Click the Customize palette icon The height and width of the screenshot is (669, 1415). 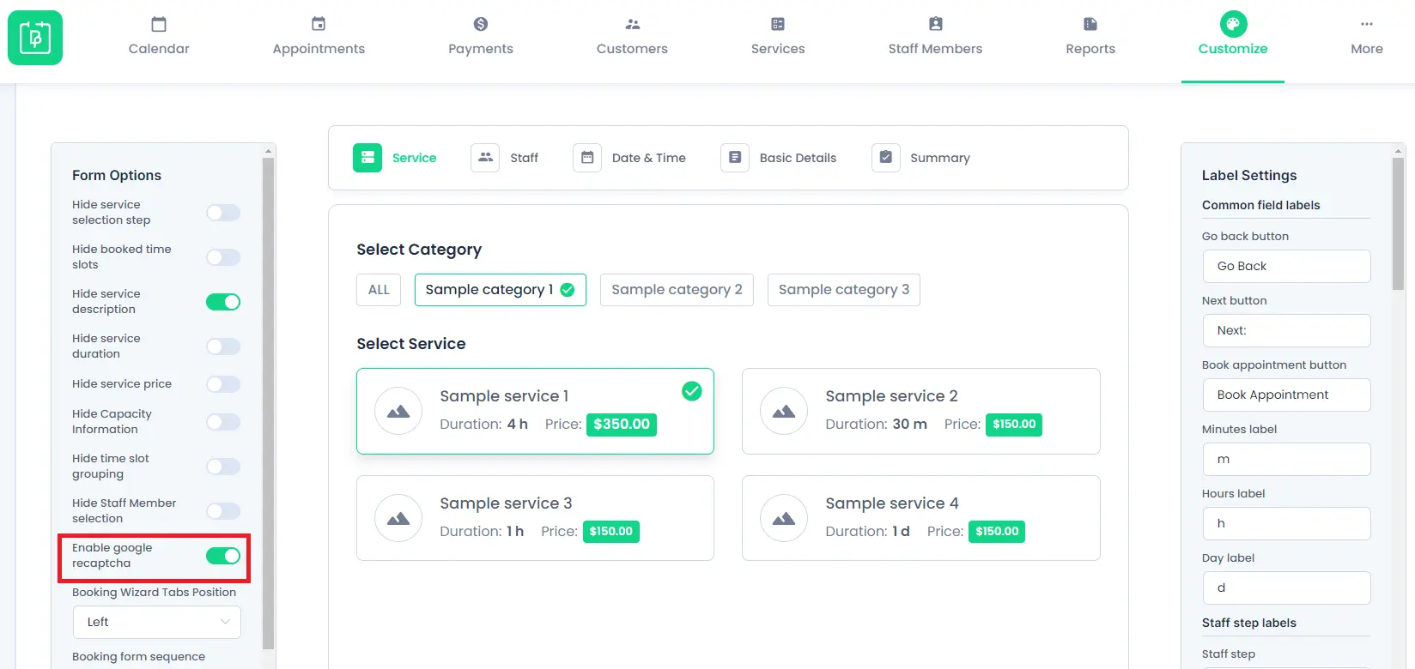1233,24
